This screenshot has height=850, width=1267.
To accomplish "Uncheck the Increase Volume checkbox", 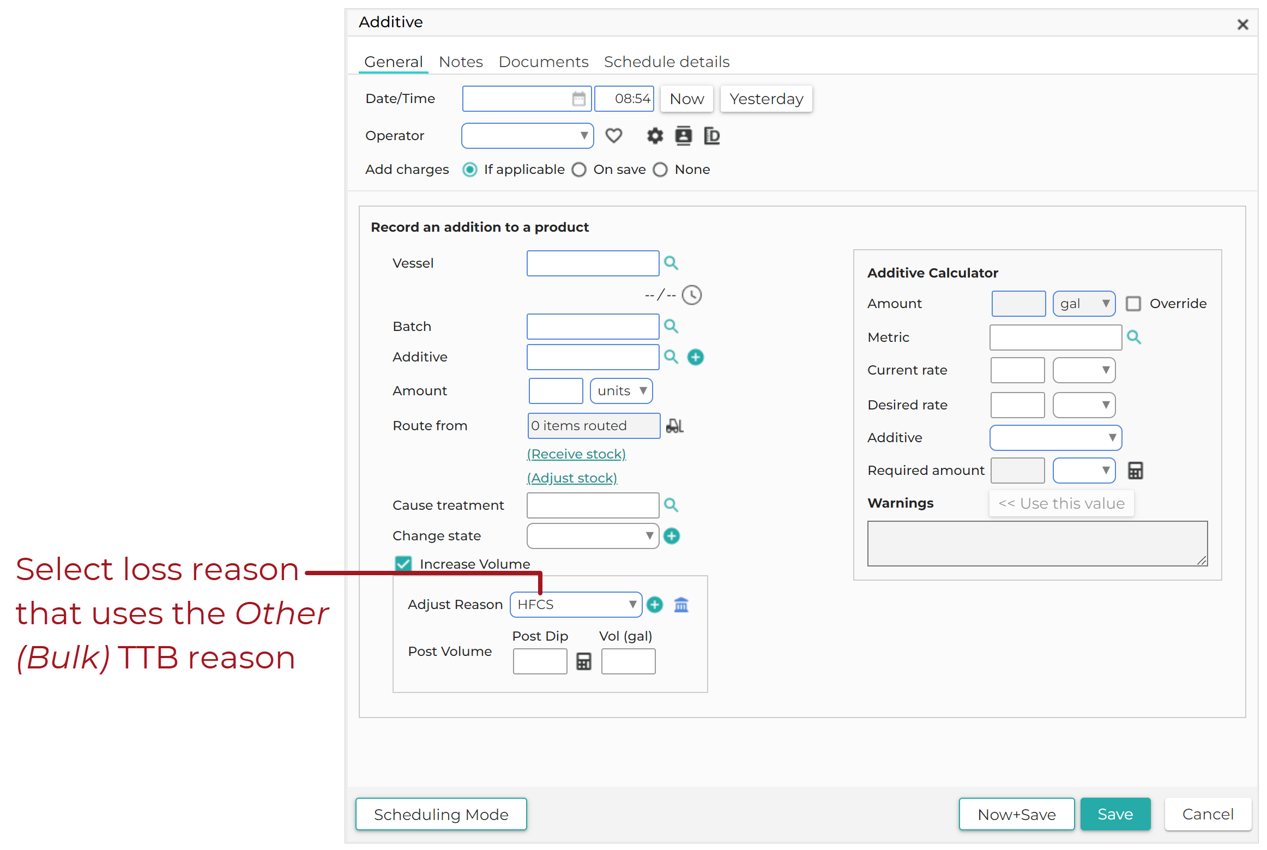I will (403, 564).
